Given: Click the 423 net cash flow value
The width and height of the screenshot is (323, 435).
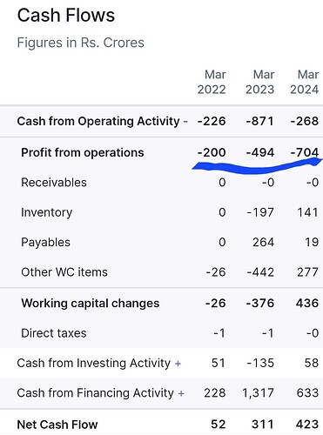Looking at the screenshot, I should 307,425.
